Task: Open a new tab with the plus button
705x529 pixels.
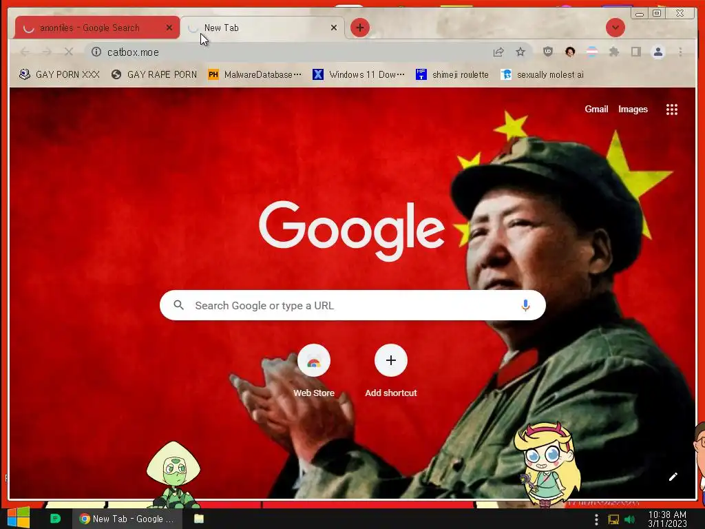Action: (x=359, y=28)
